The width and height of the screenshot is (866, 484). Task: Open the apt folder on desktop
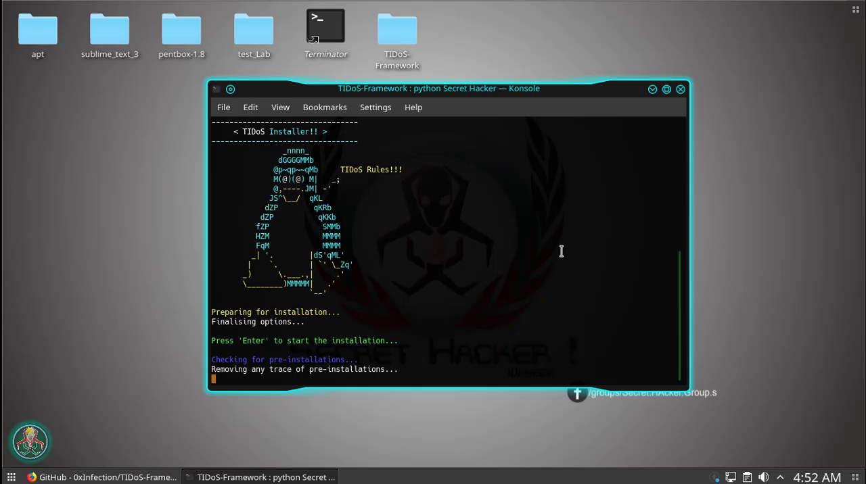pyautogui.click(x=38, y=29)
